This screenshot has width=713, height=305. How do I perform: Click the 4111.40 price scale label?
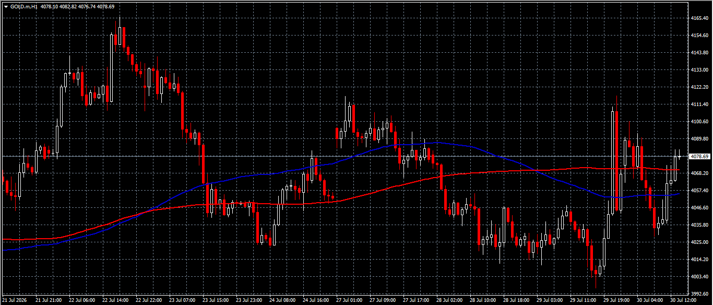click(698, 104)
